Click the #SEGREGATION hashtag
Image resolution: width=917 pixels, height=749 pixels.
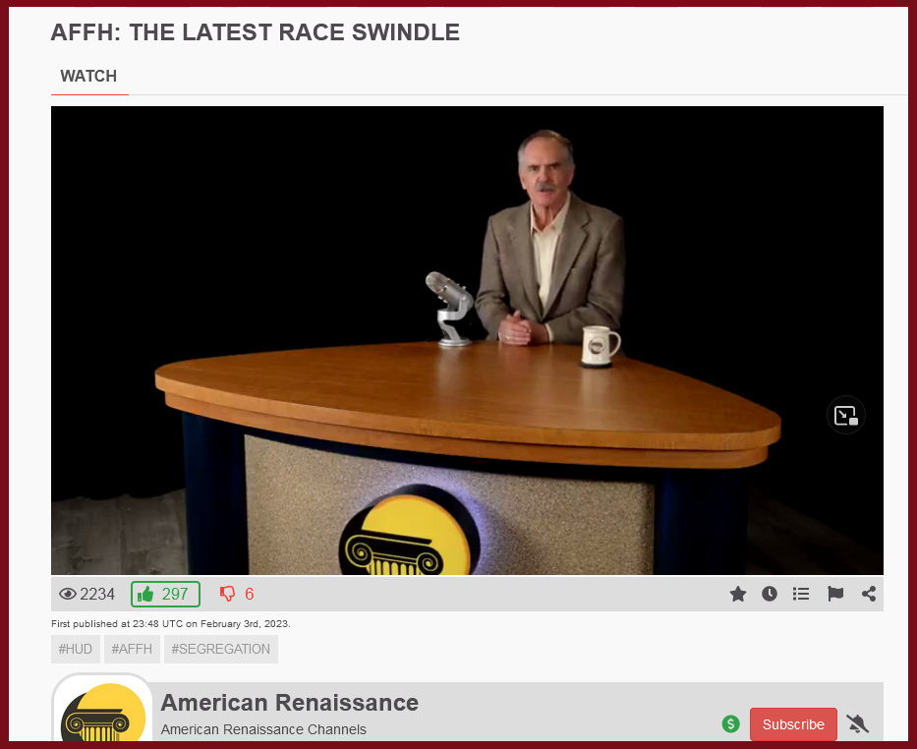pyautogui.click(x=220, y=649)
